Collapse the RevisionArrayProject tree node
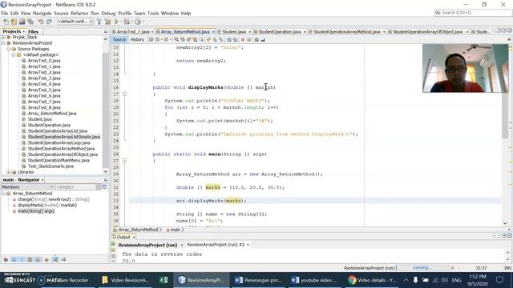513x288 pixels. click(3, 43)
